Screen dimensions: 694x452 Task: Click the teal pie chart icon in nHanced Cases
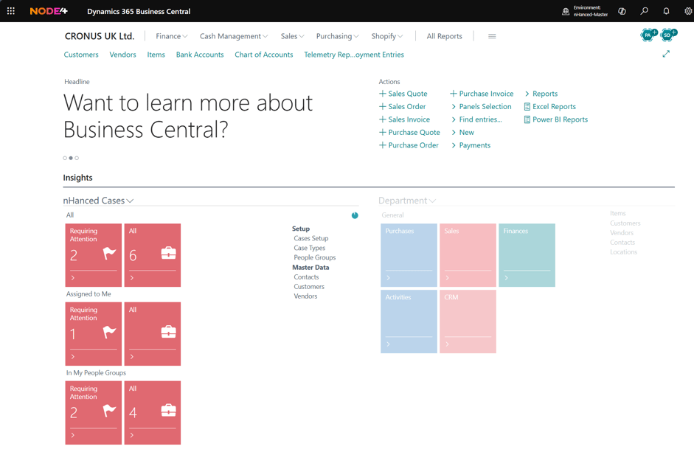pyautogui.click(x=355, y=215)
